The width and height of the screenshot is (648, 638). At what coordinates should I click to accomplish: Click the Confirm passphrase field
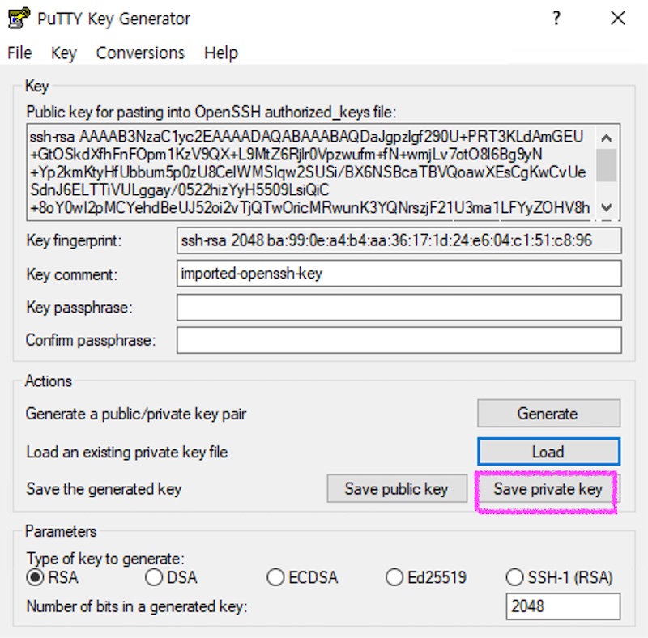(x=399, y=340)
